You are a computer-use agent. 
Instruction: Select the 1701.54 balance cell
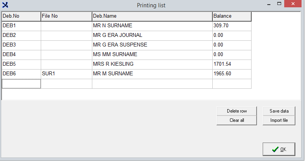click(232, 64)
